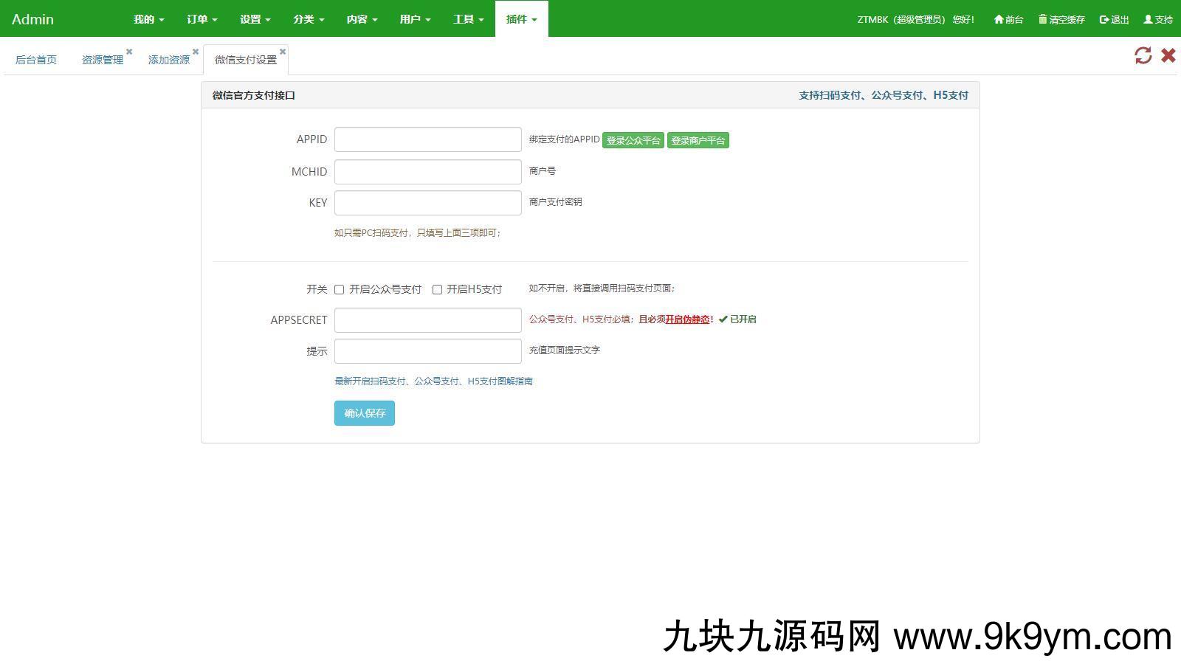This screenshot has width=1181, height=664.
Task: Click the green refresh icon
Action: click(x=1143, y=55)
